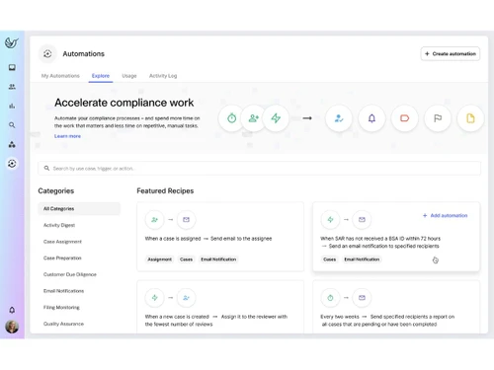The height and width of the screenshot is (370, 494).
Task: Open the Activity Log tab
Action: coord(163,76)
